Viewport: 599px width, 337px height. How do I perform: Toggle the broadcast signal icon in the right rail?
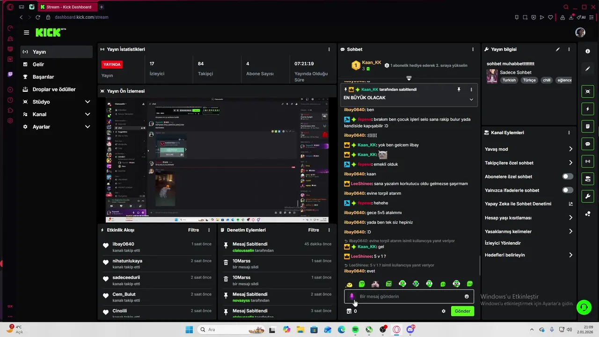[x=588, y=161]
